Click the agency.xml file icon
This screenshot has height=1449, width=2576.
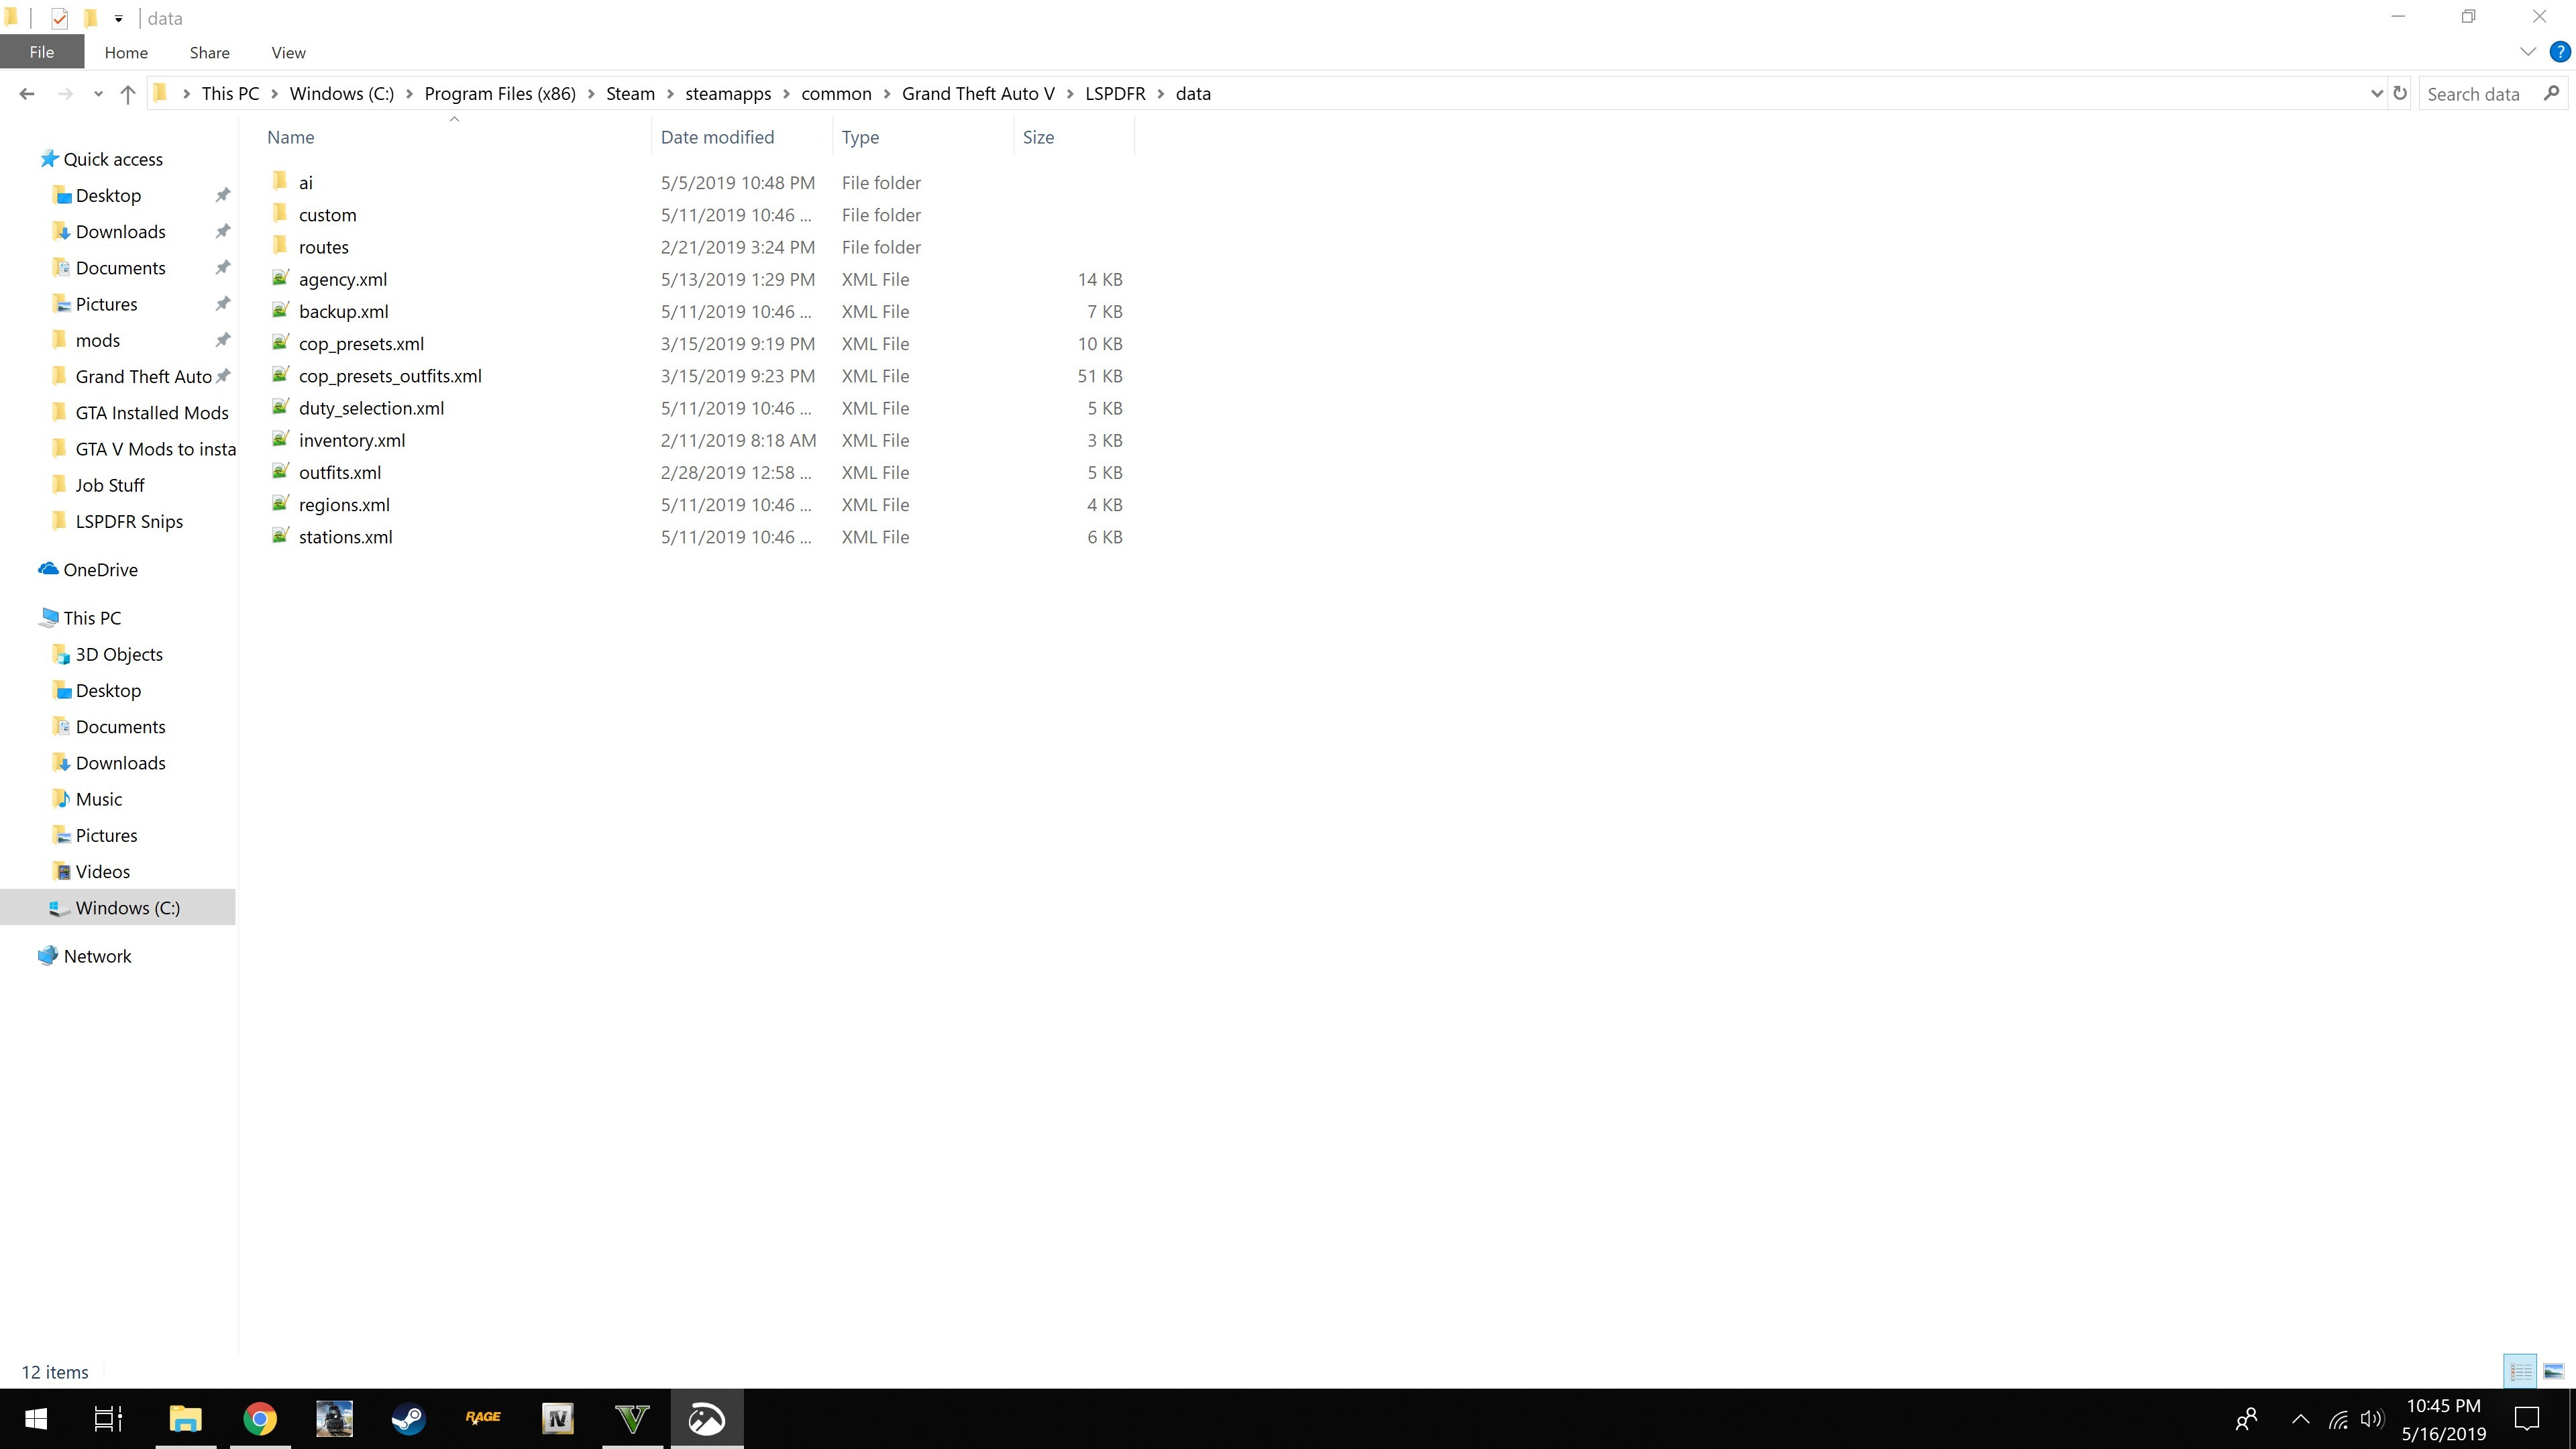(x=280, y=279)
